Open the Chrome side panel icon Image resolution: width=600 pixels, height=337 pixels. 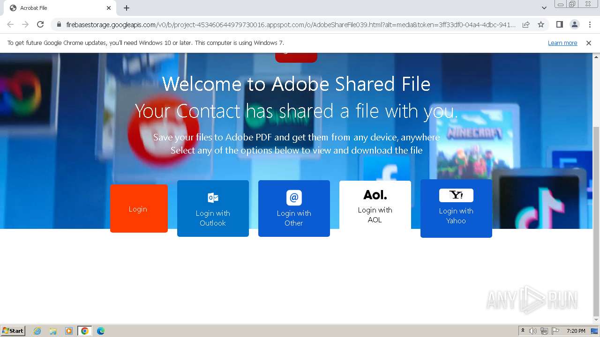coord(559,24)
